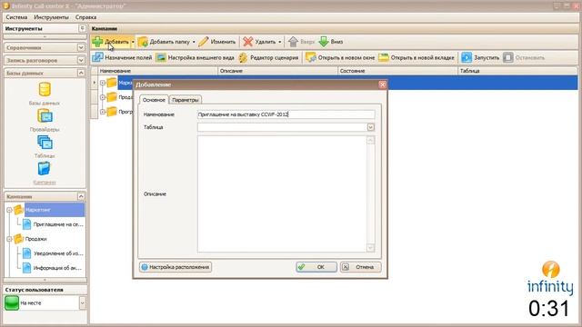Open the user status dropdown
Screen dimensions: 582x327
tap(83, 303)
